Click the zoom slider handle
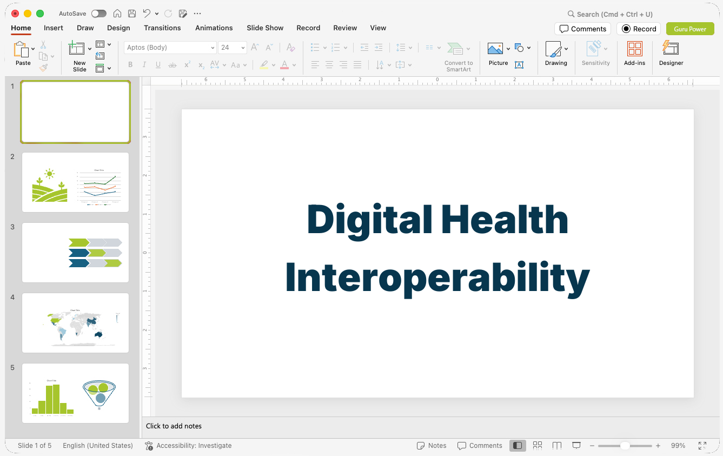This screenshot has height=456, width=723. click(x=625, y=446)
